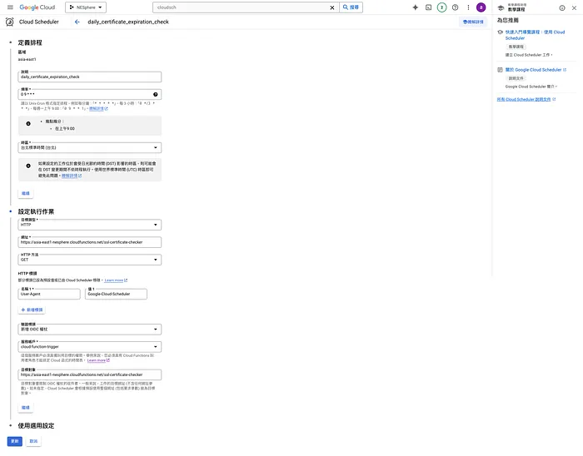583x456 pixels.
Task: Open learn more link under cron description
Action: (x=98, y=108)
